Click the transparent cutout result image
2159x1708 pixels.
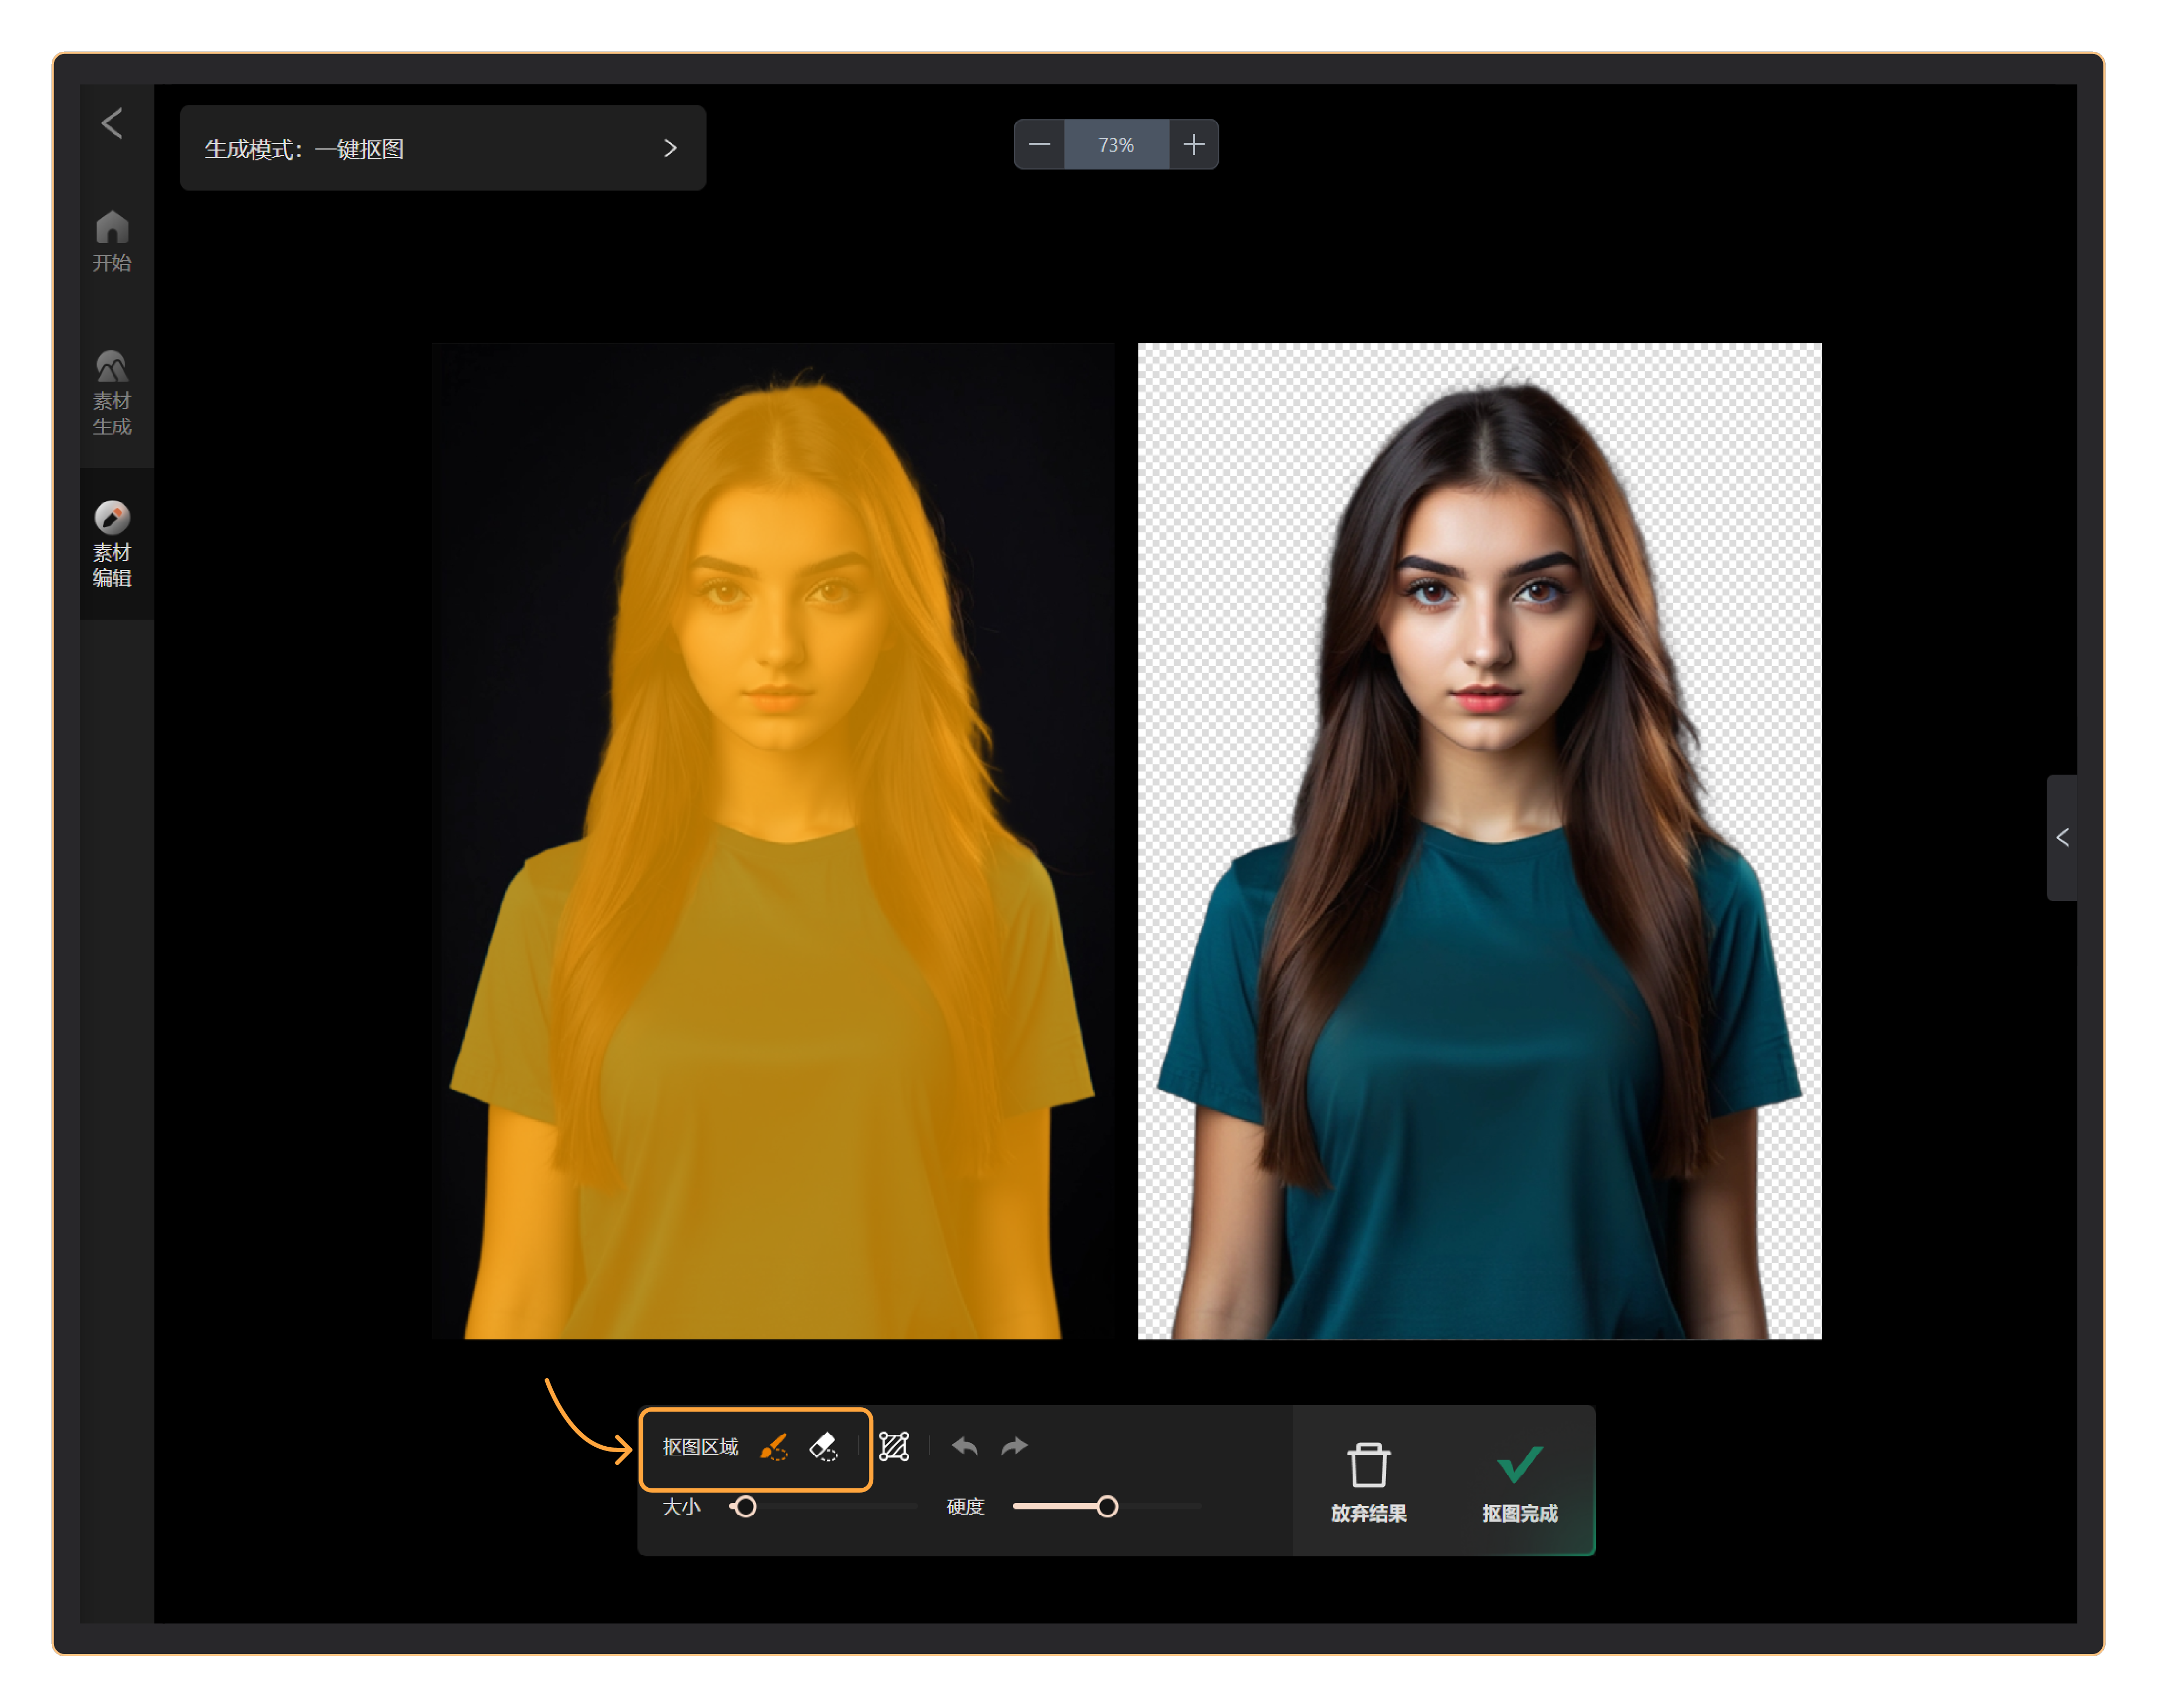click(x=1479, y=841)
